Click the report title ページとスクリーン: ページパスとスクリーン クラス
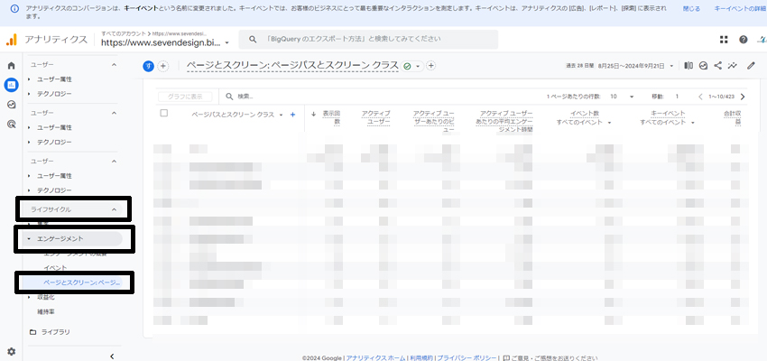The image size is (767, 361). coord(292,66)
